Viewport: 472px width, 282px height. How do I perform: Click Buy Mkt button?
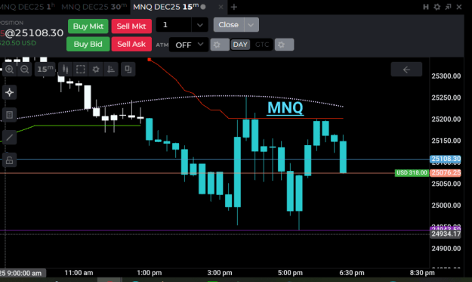tap(88, 26)
